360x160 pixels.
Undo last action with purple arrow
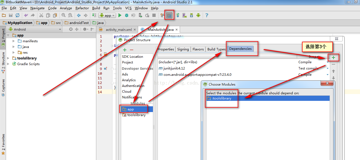point(26,15)
